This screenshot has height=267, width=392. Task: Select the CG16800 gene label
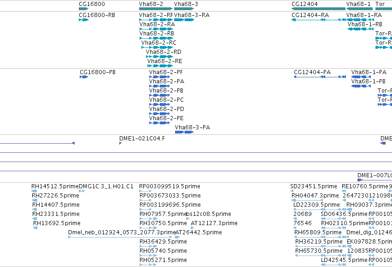(92, 4)
